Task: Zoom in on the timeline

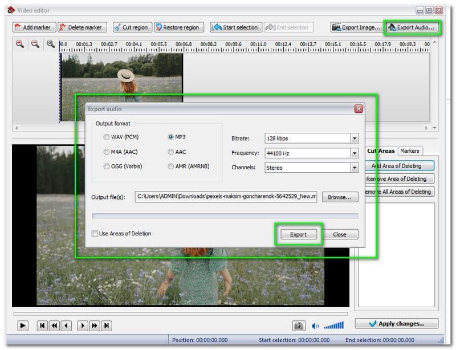Action: [x=20, y=44]
